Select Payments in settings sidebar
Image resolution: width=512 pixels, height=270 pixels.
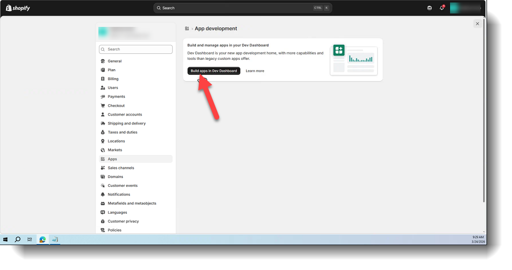coord(136,97)
